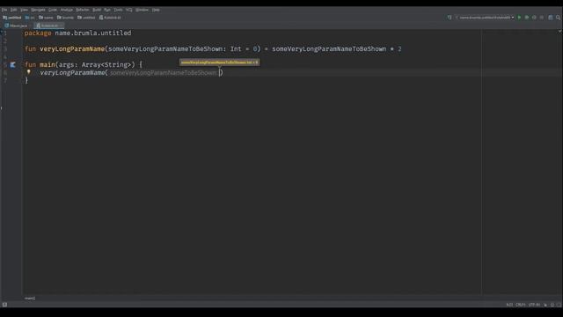Click the UTF-8 encoding indicator
Screen dimensions: 563x317
tap(534, 305)
